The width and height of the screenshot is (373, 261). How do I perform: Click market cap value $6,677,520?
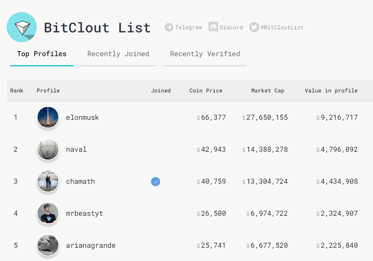pyautogui.click(x=267, y=245)
